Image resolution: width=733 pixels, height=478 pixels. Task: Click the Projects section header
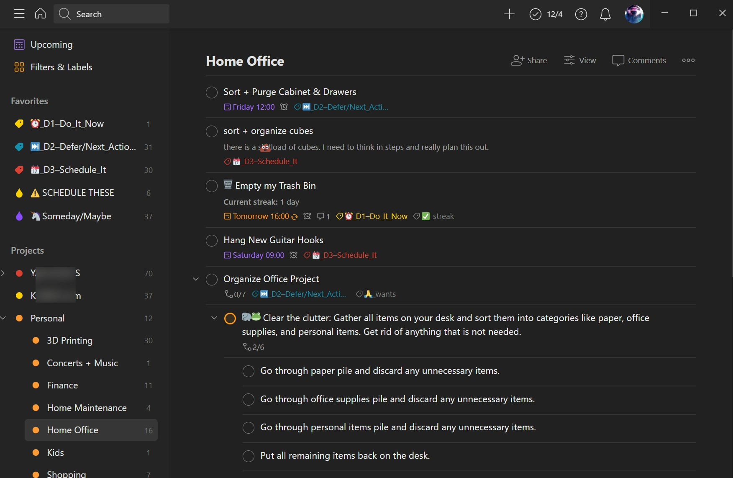[28, 250]
